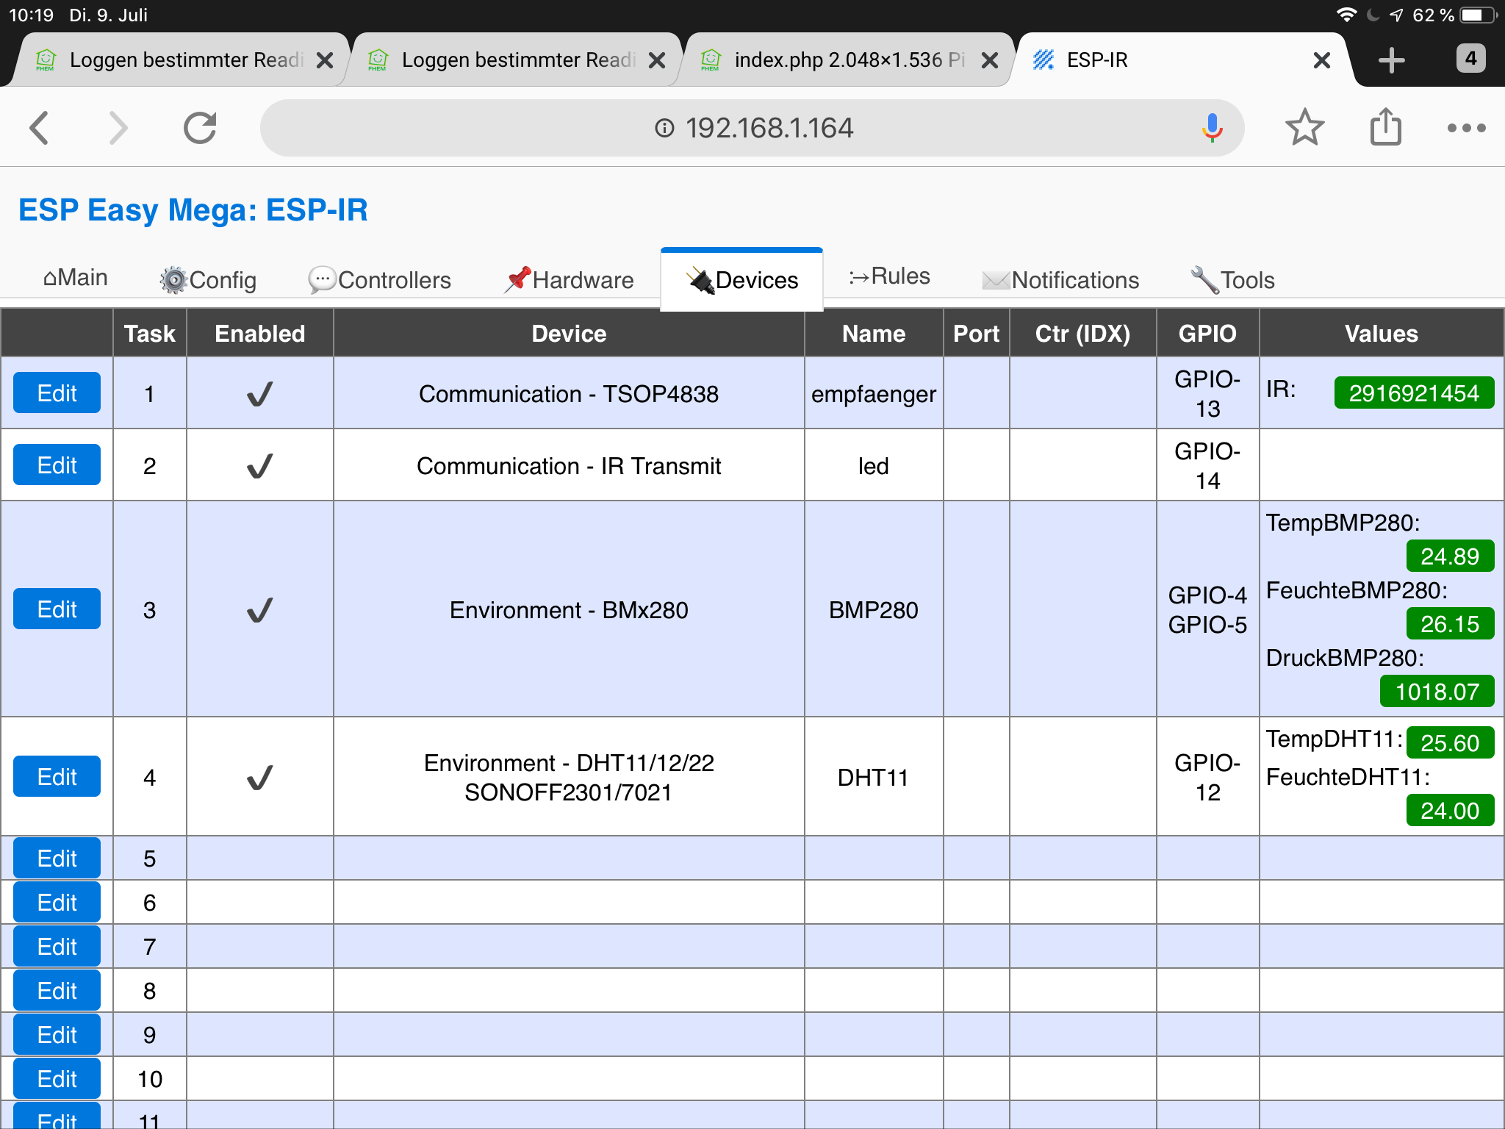Image resolution: width=1505 pixels, height=1129 pixels.
Task: Edit the BMx280 device in task 3
Action: [x=57, y=609]
